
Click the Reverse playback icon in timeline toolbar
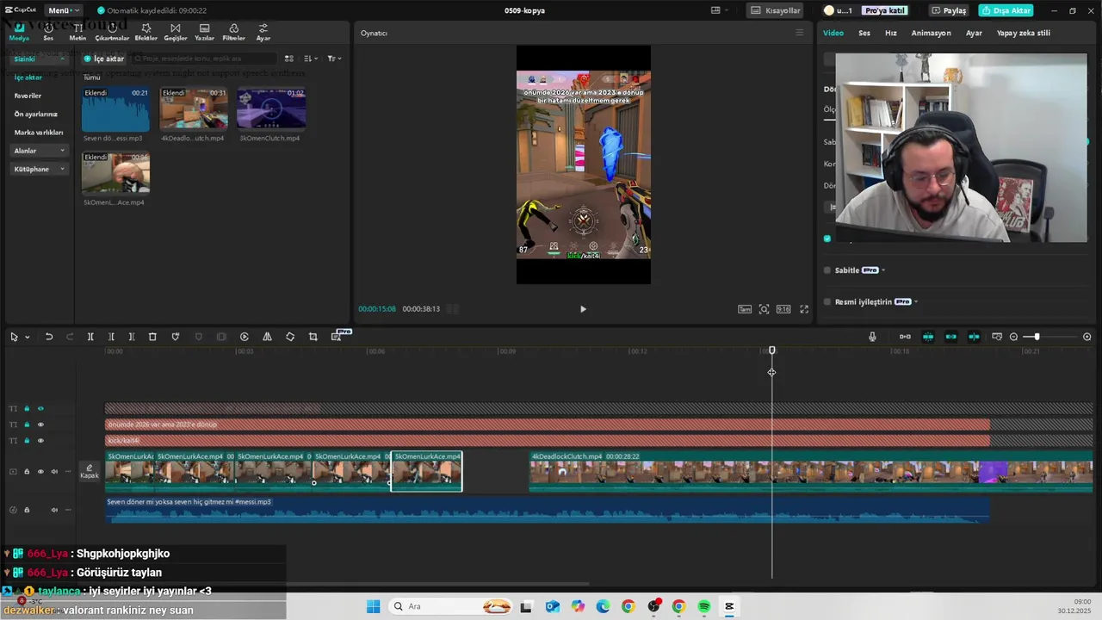245,337
